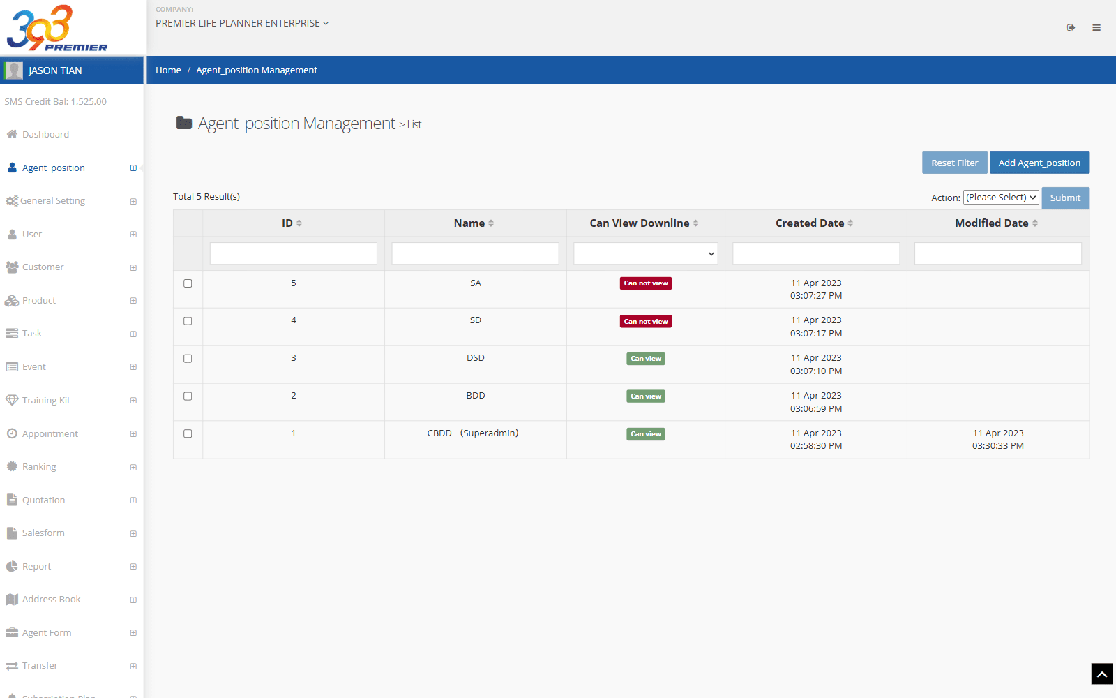The width and height of the screenshot is (1116, 698).
Task: Click the Appointment clock icon
Action: pos(12,433)
